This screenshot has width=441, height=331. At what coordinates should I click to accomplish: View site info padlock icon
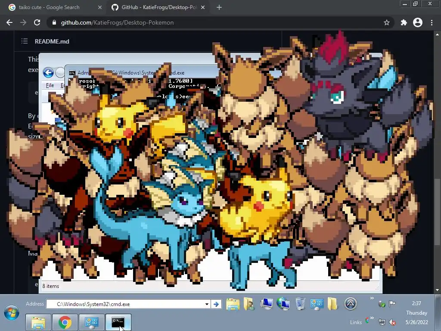pyautogui.click(x=54, y=22)
